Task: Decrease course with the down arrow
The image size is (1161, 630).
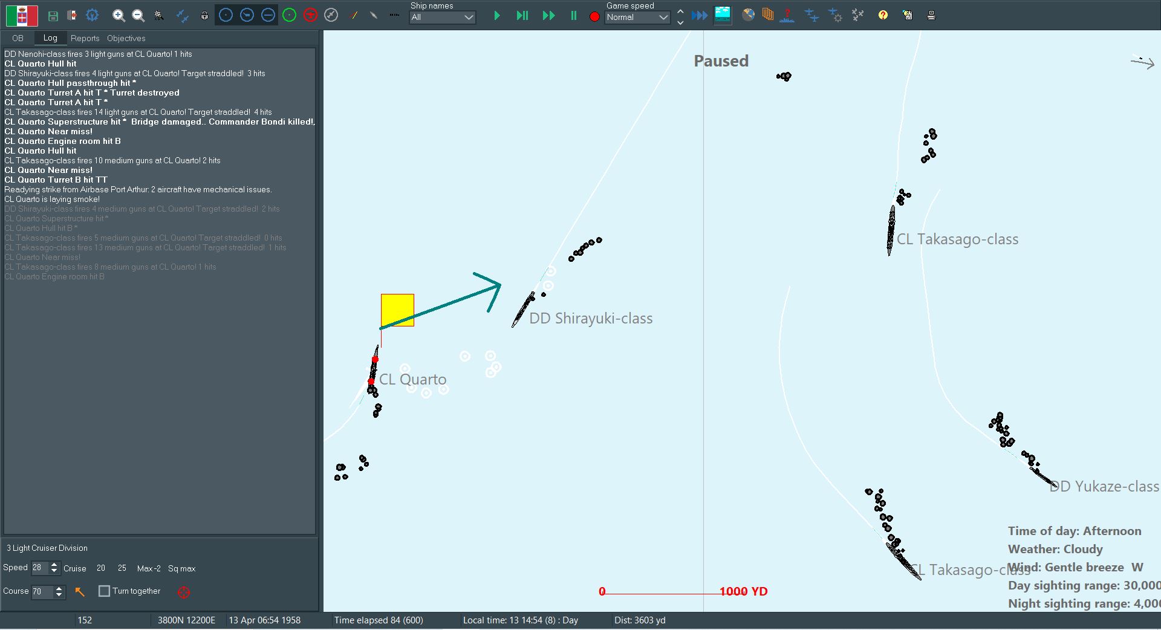Action: pyautogui.click(x=59, y=595)
